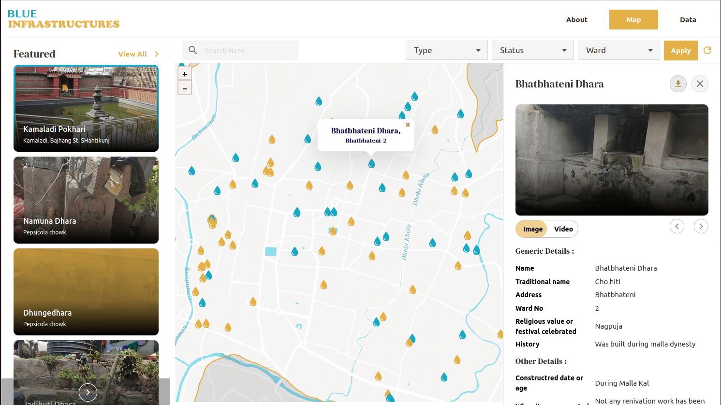Focus the Search Here input field
Viewport: 721px width, 405px height.
[x=247, y=51]
